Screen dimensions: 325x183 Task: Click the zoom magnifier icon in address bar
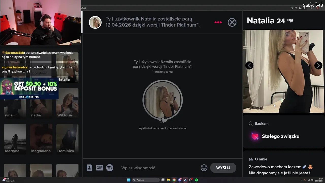coord(296,8)
